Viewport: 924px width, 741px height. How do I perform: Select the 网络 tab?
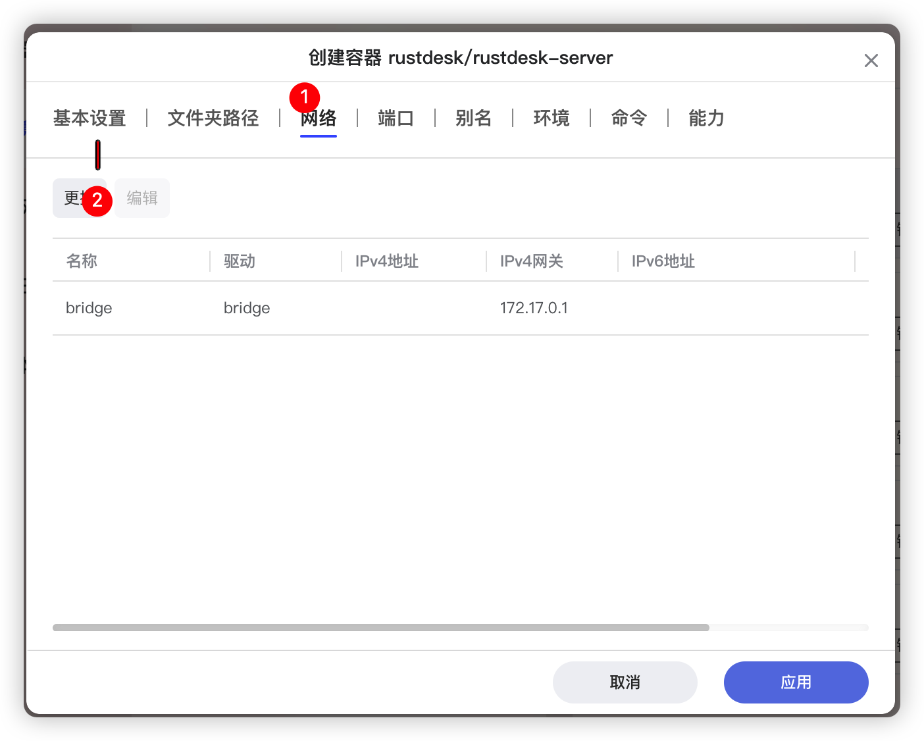pyautogui.click(x=319, y=119)
